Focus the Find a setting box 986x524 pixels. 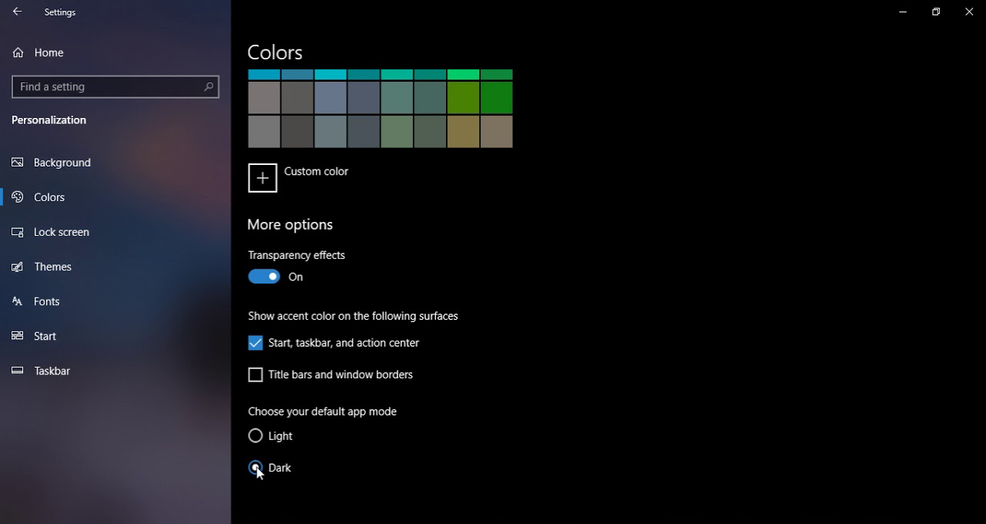pyautogui.click(x=116, y=87)
